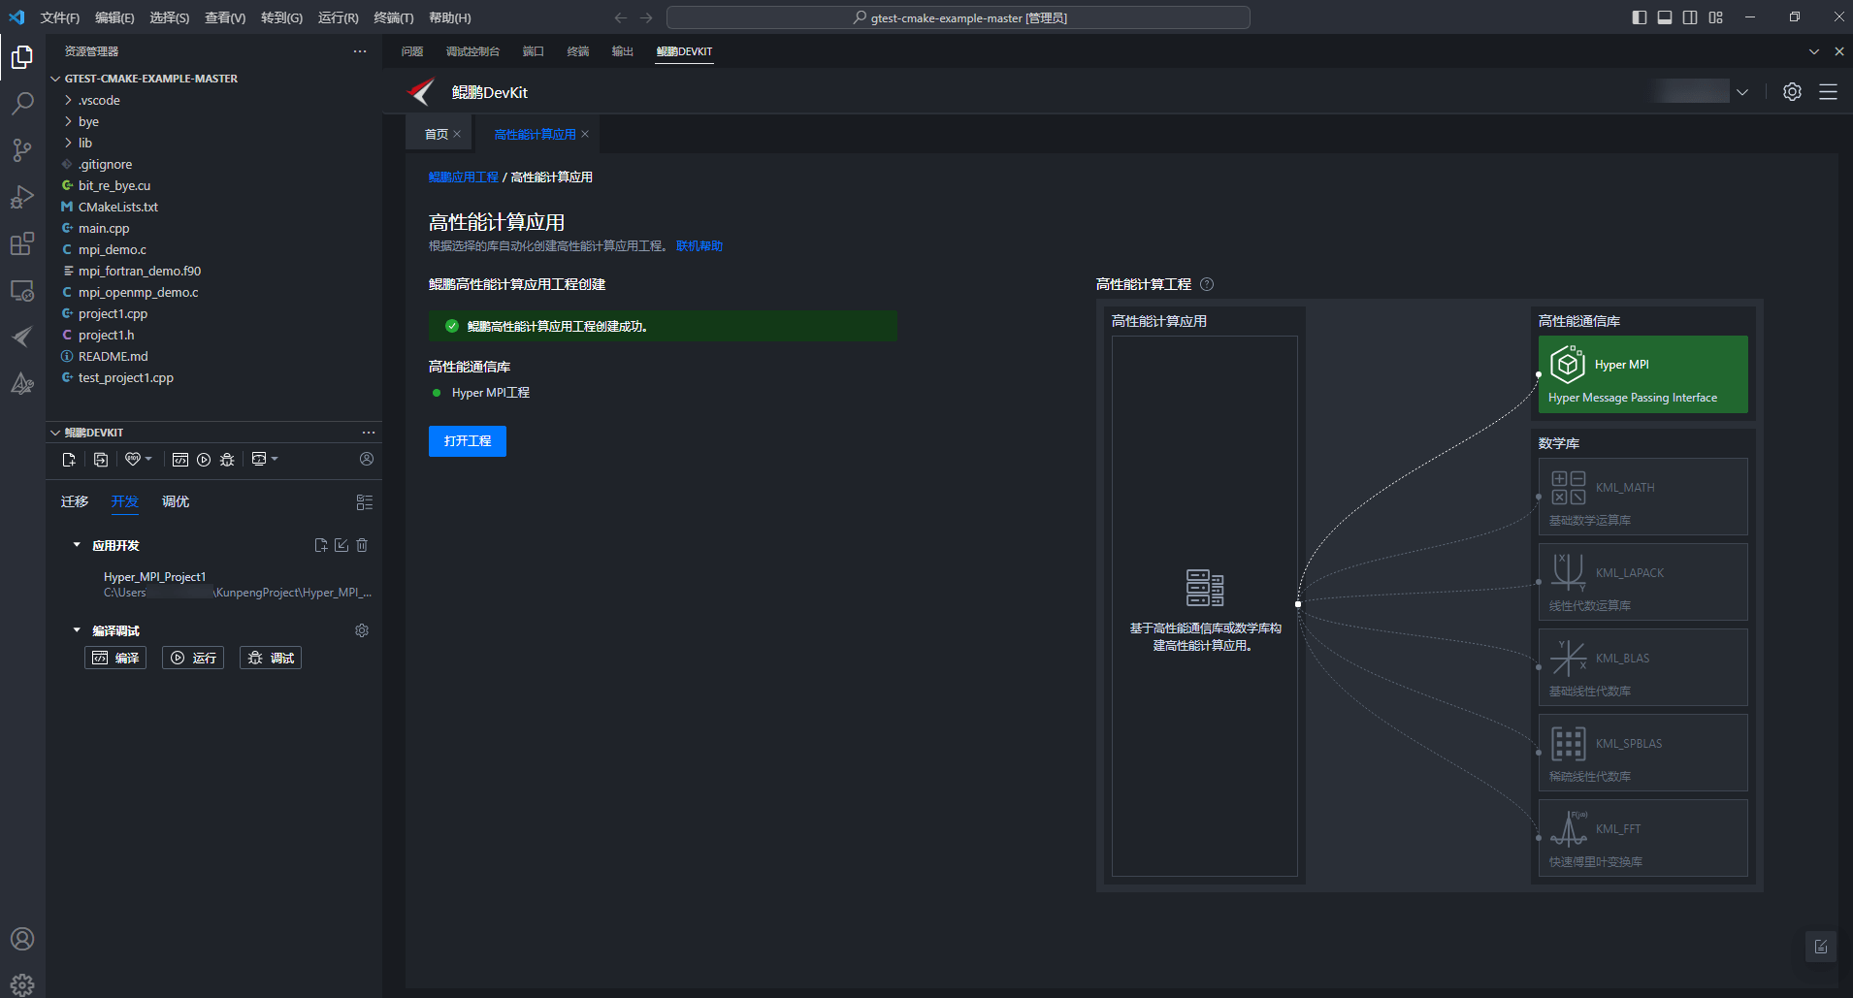Toggle the primary side bar layout icon
Screen dimensions: 1853x998
[x=1640, y=17]
